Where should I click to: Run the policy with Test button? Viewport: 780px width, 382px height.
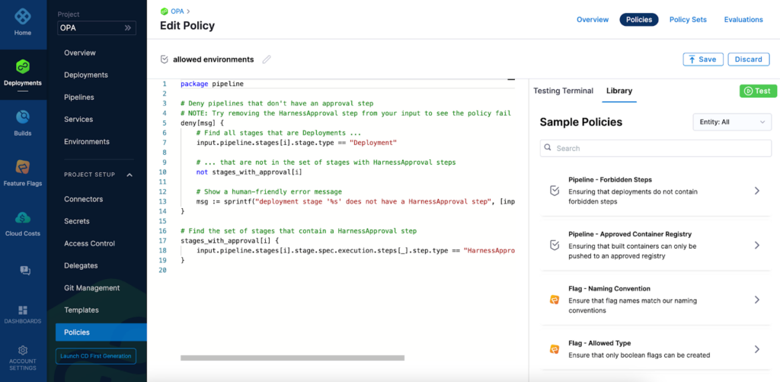pyautogui.click(x=758, y=91)
